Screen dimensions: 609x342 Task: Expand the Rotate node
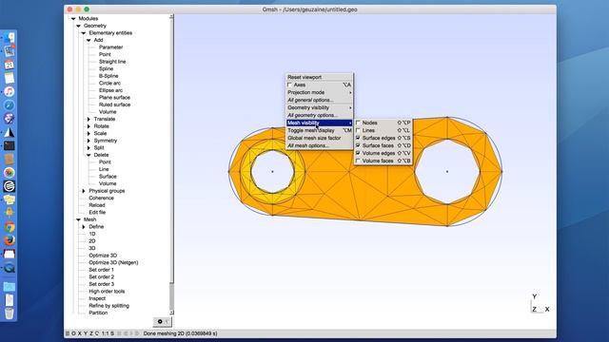click(x=88, y=126)
